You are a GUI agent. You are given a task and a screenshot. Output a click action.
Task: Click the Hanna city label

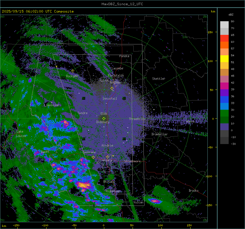pyautogui.click(x=190, y=121)
